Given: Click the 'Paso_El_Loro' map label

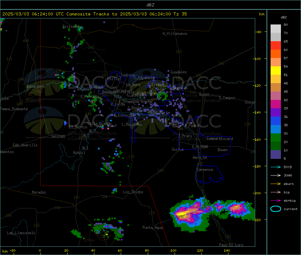Looking at the screenshot, I should click(231, 245).
